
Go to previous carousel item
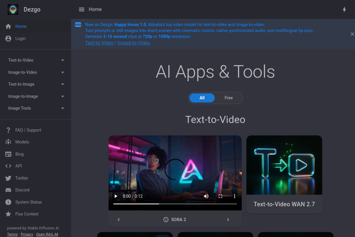[118, 219]
